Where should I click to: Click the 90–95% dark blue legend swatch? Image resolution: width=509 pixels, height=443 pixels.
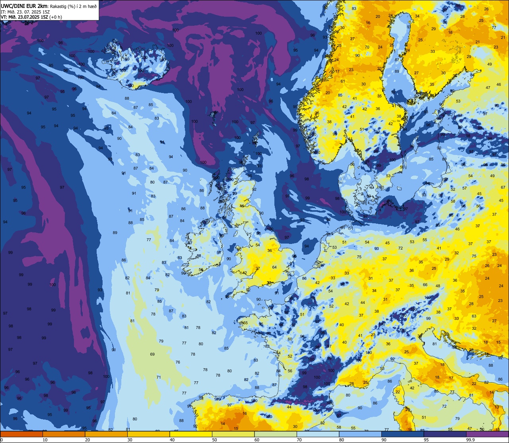tap(403, 434)
